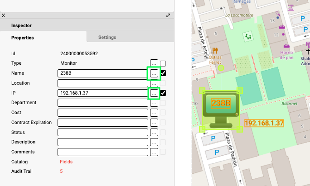Click the Ostras Ferret restaurant map icon
Image resolution: width=310 pixels, height=186 pixels.
pos(215,51)
